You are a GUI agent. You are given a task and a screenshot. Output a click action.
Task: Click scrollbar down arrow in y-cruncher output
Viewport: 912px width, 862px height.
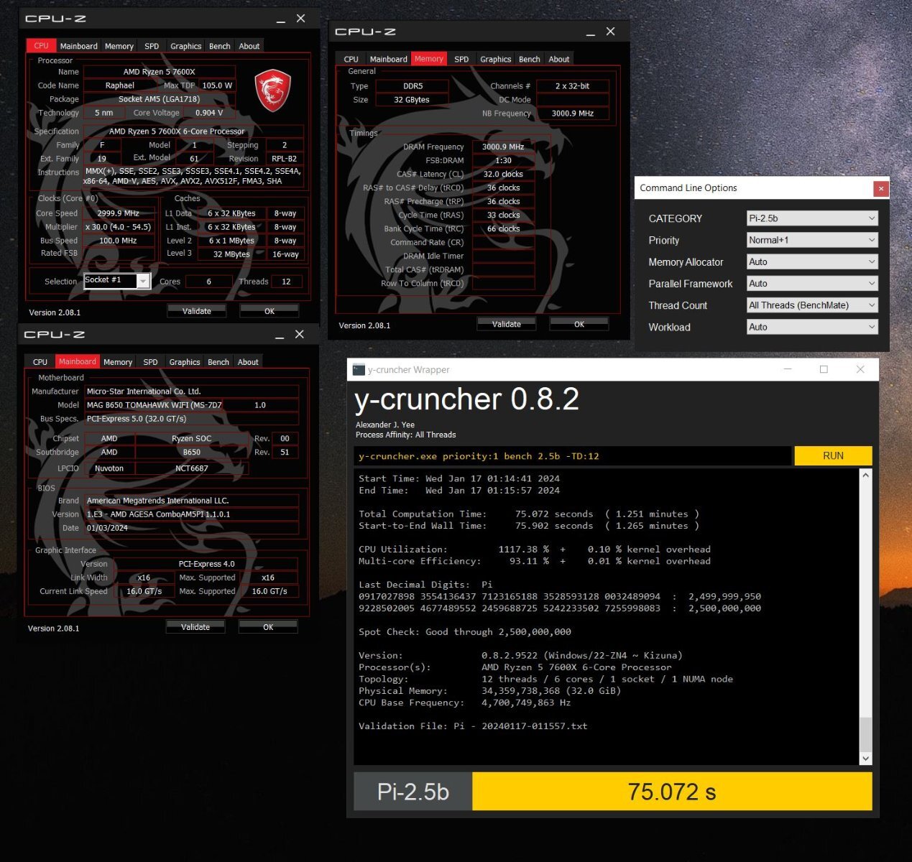(x=865, y=759)
